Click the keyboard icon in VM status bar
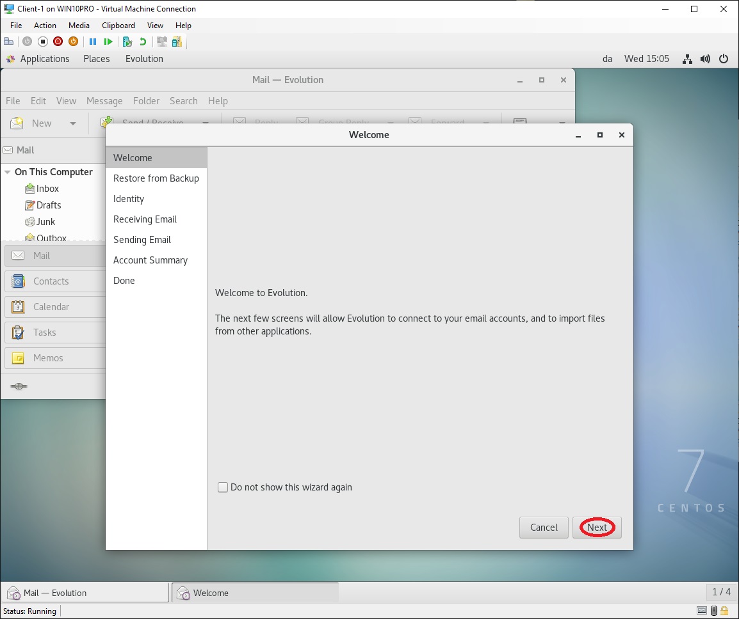Viewport: 739px width, 619px height. tap(702, 611)
